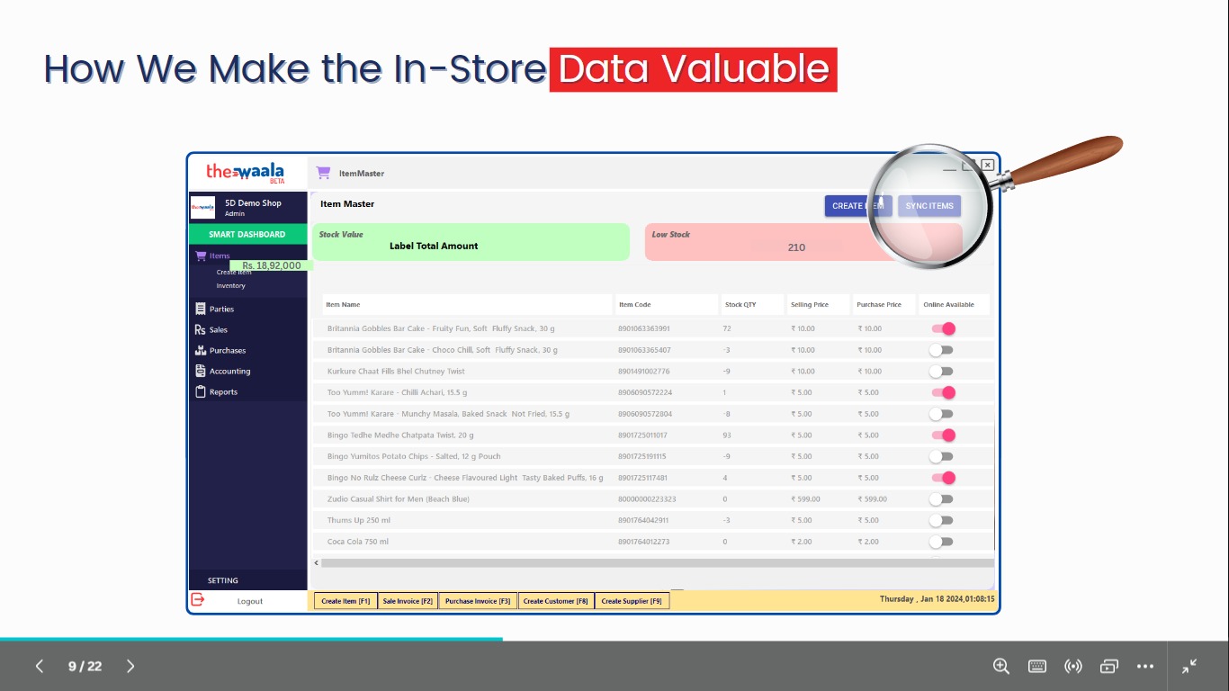Screen dimensions: 1229x691
Task: Click Create Customer [F8] shortcut button
Action: (x=556, y=601)
